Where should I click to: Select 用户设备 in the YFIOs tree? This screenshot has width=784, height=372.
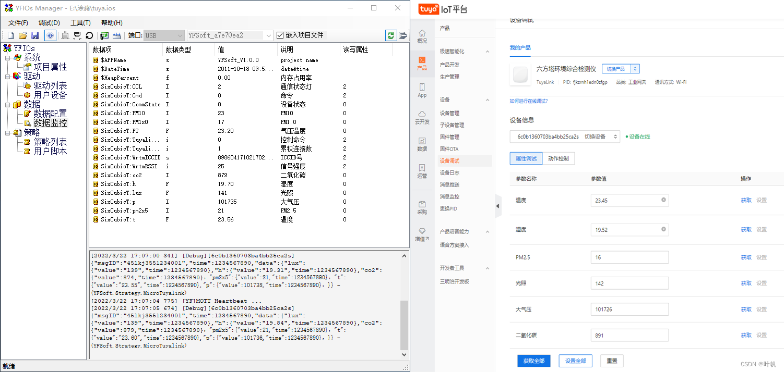coord(50,95)
